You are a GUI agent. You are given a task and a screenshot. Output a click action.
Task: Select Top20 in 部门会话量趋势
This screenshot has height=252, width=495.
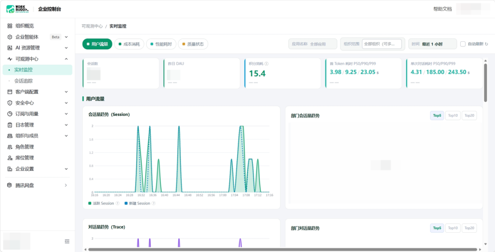[469, 116]
